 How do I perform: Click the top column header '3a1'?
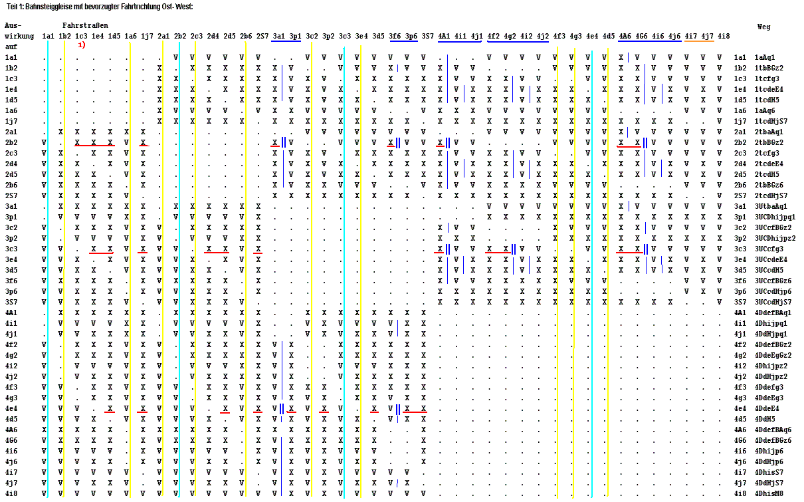(279, 36)
